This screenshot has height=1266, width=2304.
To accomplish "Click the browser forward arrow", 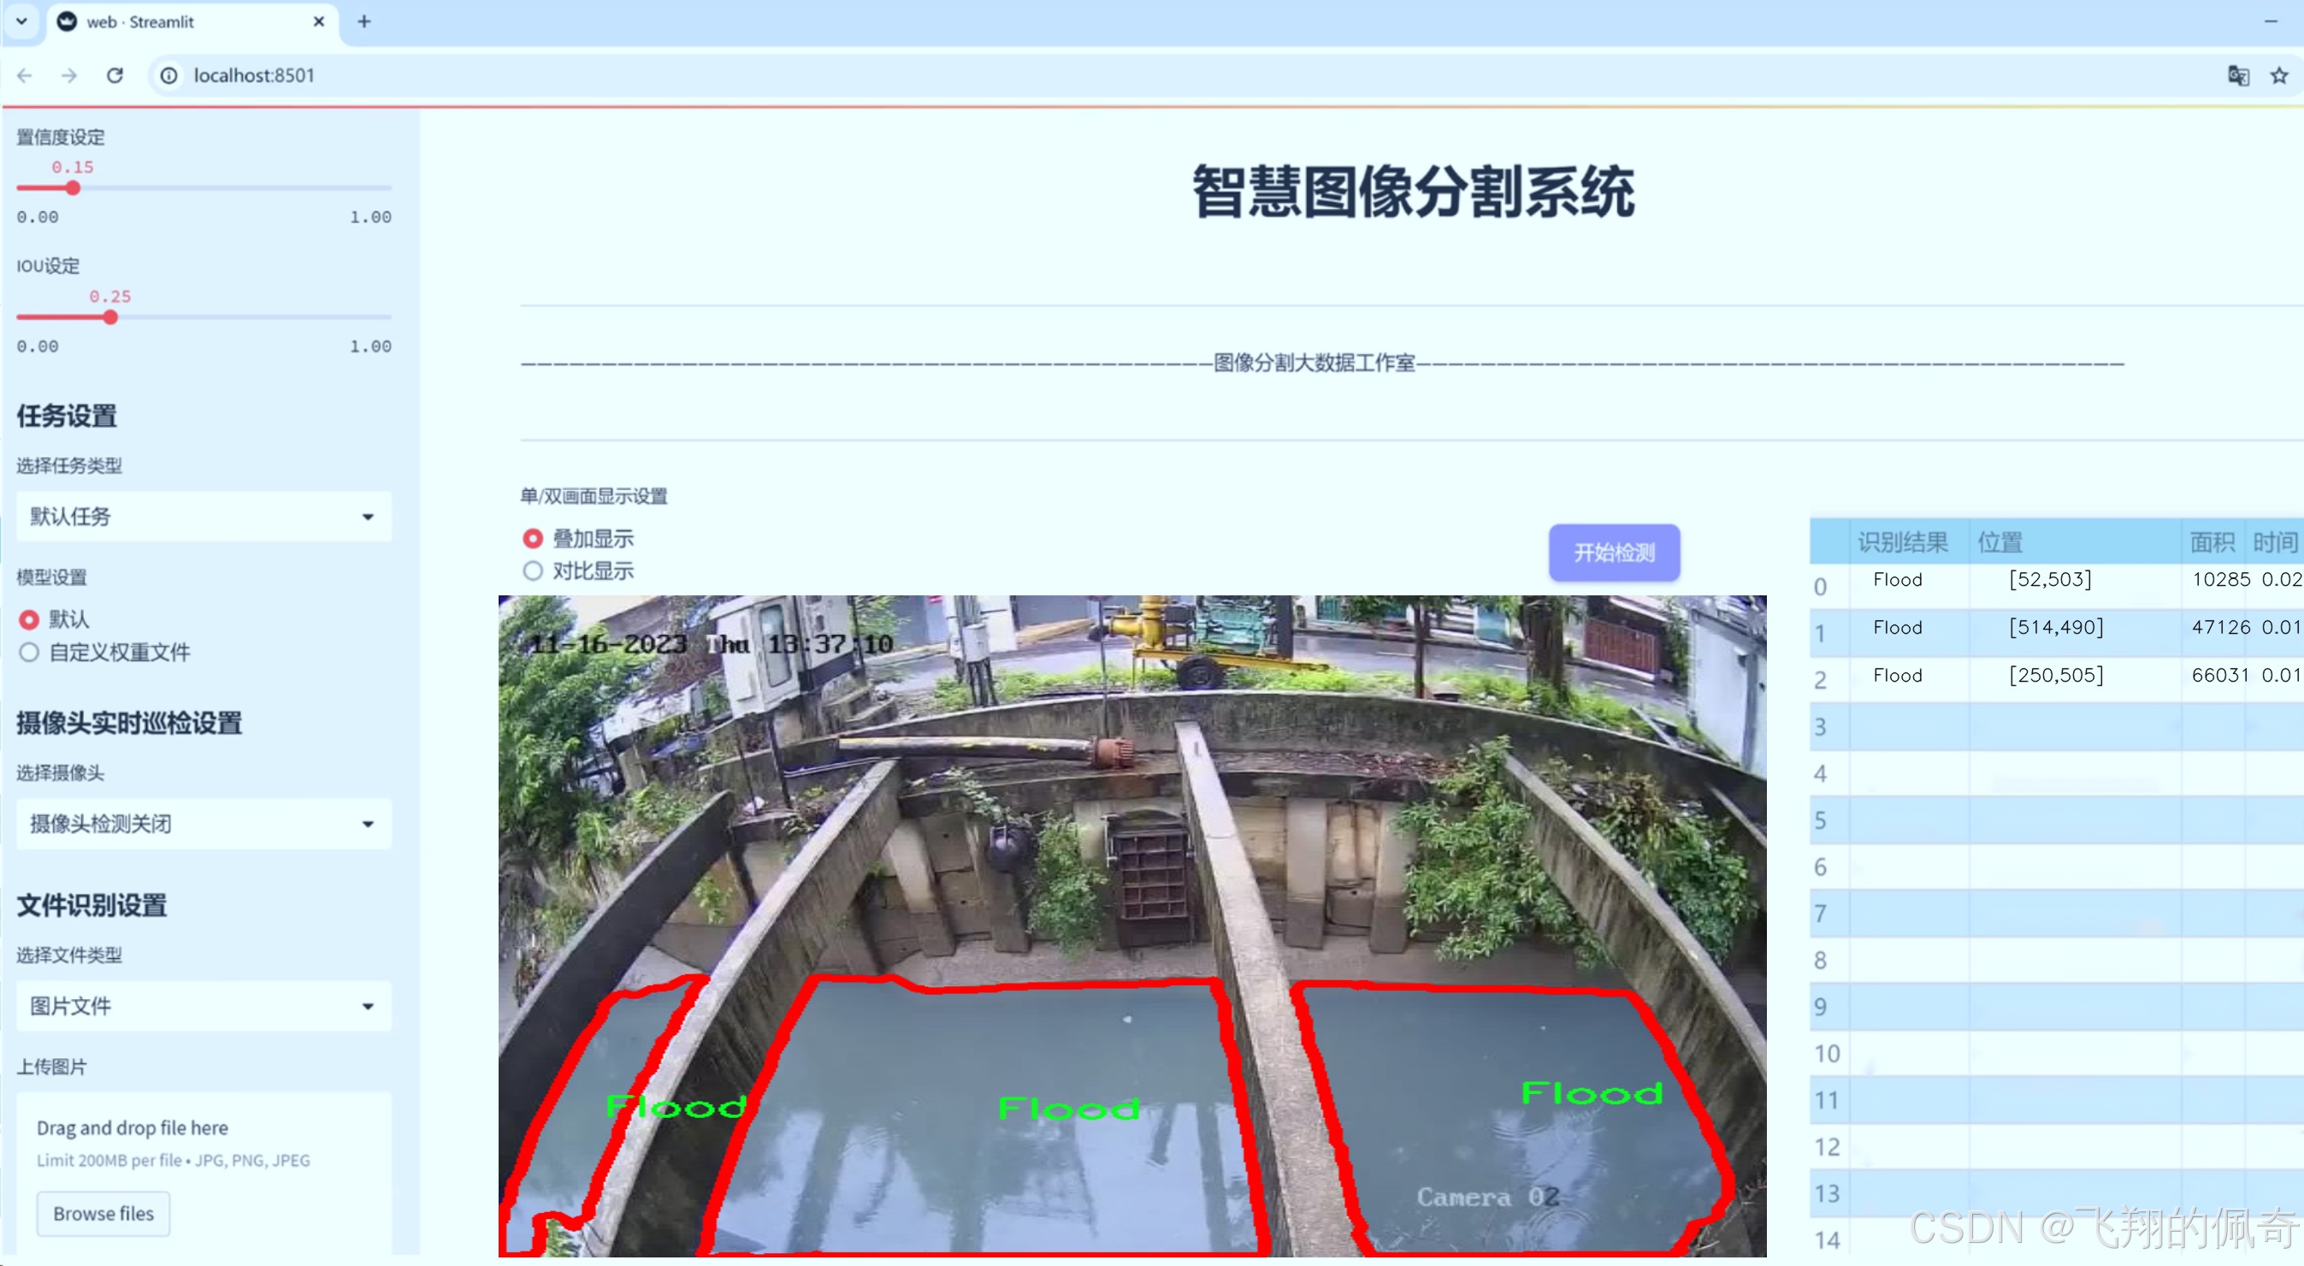I will tap(69, 75).
